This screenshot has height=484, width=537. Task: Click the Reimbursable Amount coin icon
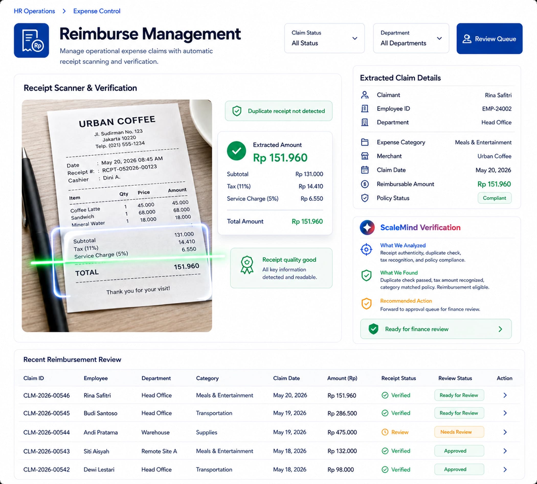click(365, 184)
